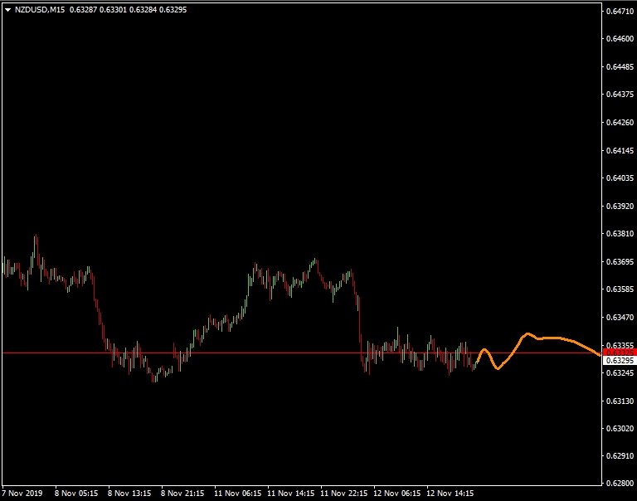Click the dropdown triangle beside NZDUSD,M15
The width and height of the screenshot is (637, 501).
pos(7,9)
